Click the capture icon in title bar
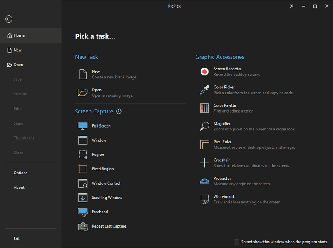The image size is (333, 248). pos(292,6)
